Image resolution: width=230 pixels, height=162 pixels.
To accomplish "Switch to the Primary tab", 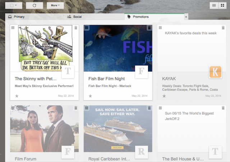I will [35, 17].
